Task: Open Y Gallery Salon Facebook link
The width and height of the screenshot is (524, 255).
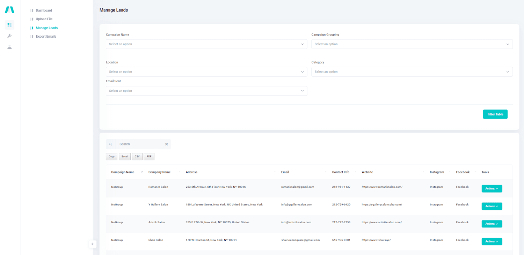Action: pyautogui.click(x=462, y=204)
